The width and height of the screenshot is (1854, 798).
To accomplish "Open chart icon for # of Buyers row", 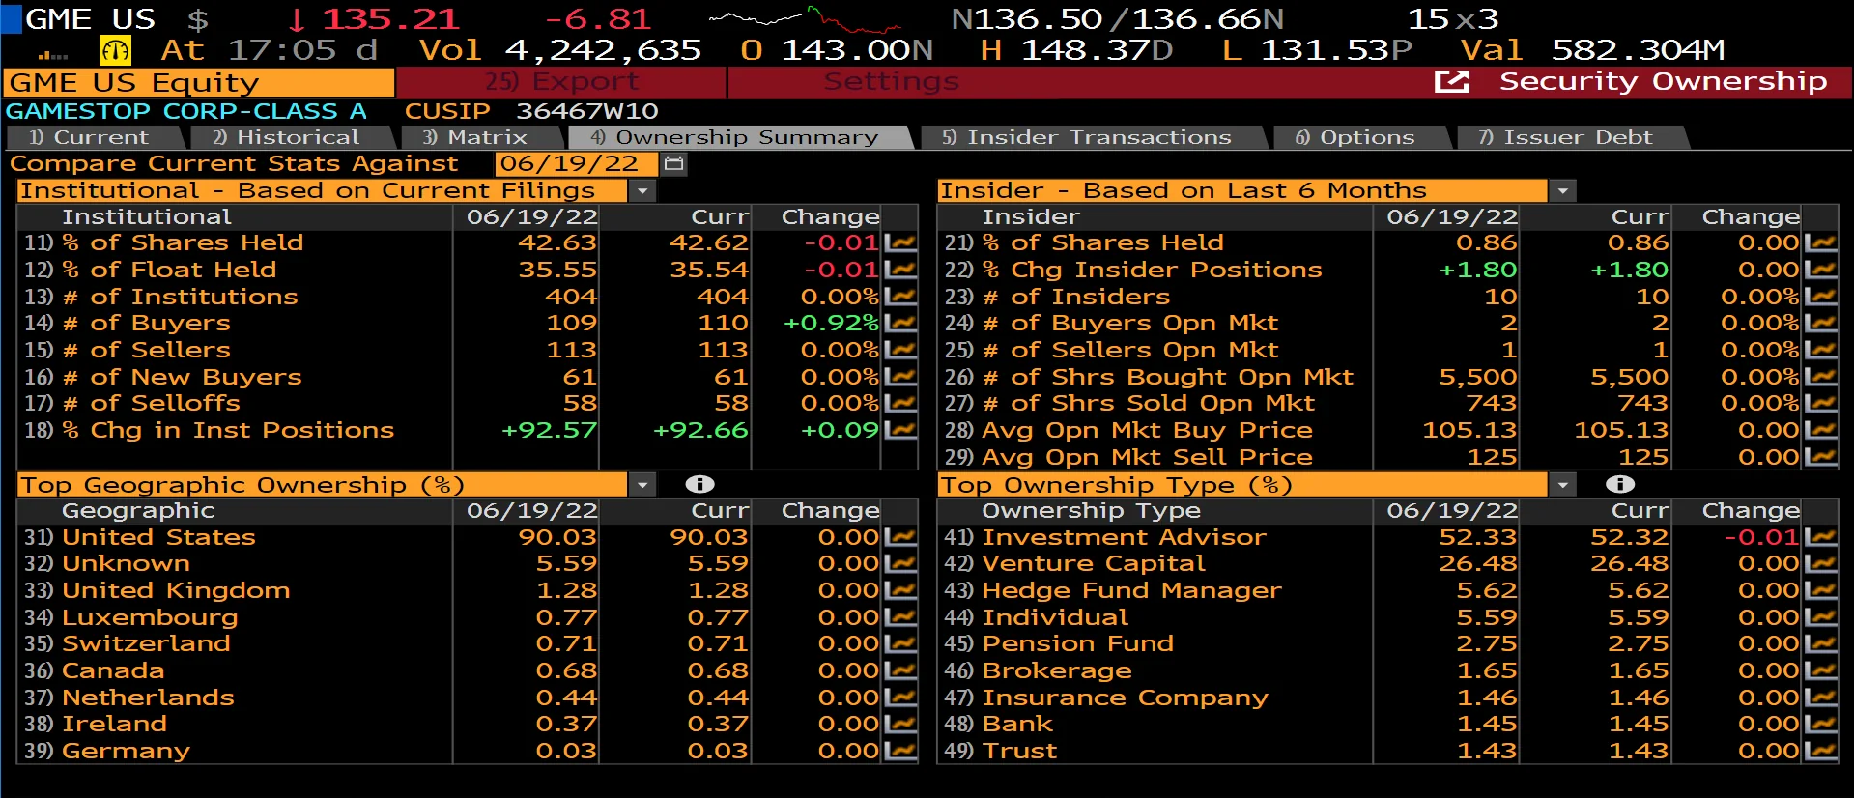I will coord(900,323).
